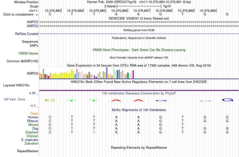
Task: Click position label 10,376,888
Action: click(164, 11)
